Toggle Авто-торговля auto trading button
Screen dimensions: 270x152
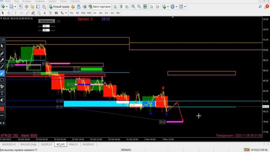tap(100, 7)
